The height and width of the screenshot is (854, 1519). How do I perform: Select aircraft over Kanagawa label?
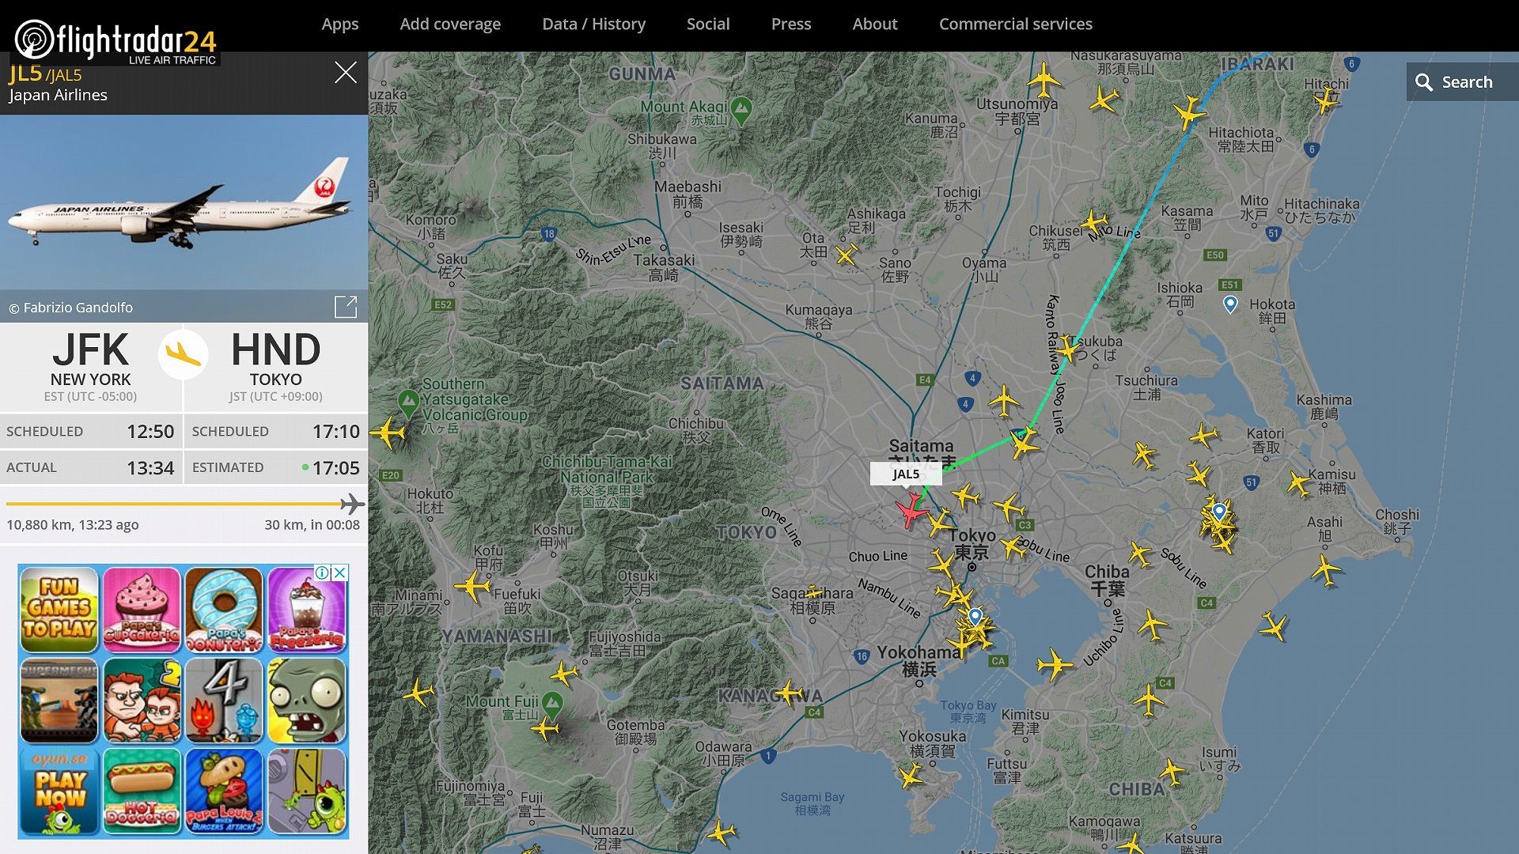789,693
